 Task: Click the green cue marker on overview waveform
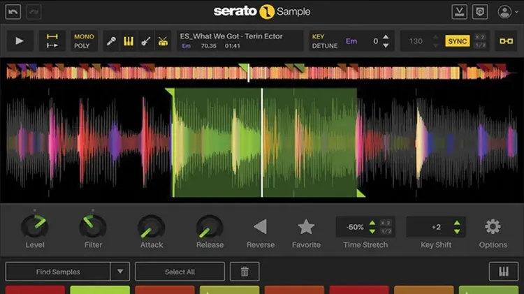click(x=244, y=67)
